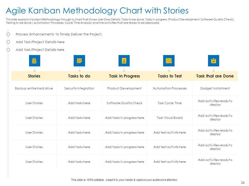The image size is (249, 186).
Task: Click the Tasks to do header
Action: click(79, 76)
